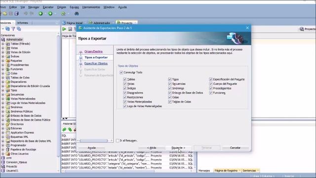Click the Siguiente button
Screen dimensions: 316x178
point(178,148)
